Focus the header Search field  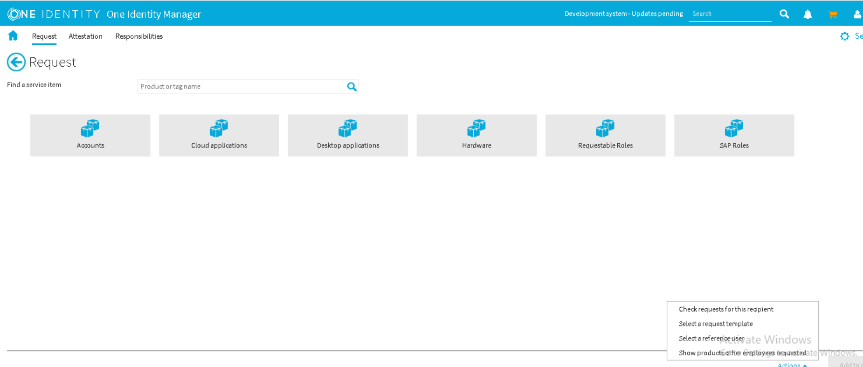coord(730,14)
